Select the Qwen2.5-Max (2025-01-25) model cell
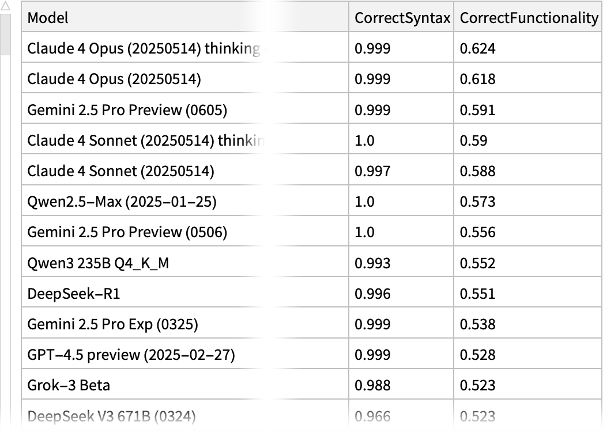Viewport: 603px width, 433px height. pyautogui.click(x=122, y=202)
